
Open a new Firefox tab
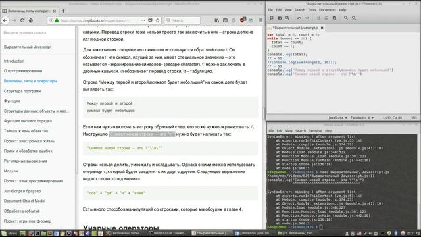tap(63, 11)
